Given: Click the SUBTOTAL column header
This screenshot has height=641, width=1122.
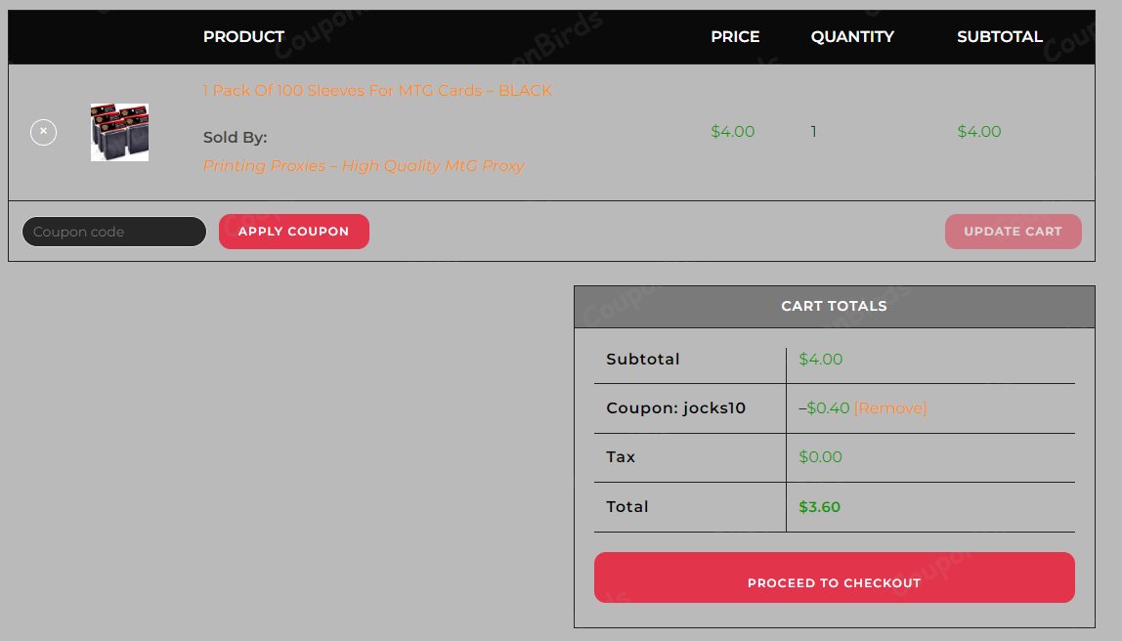Looking at the screenshot, I should (x=999, y=37).
